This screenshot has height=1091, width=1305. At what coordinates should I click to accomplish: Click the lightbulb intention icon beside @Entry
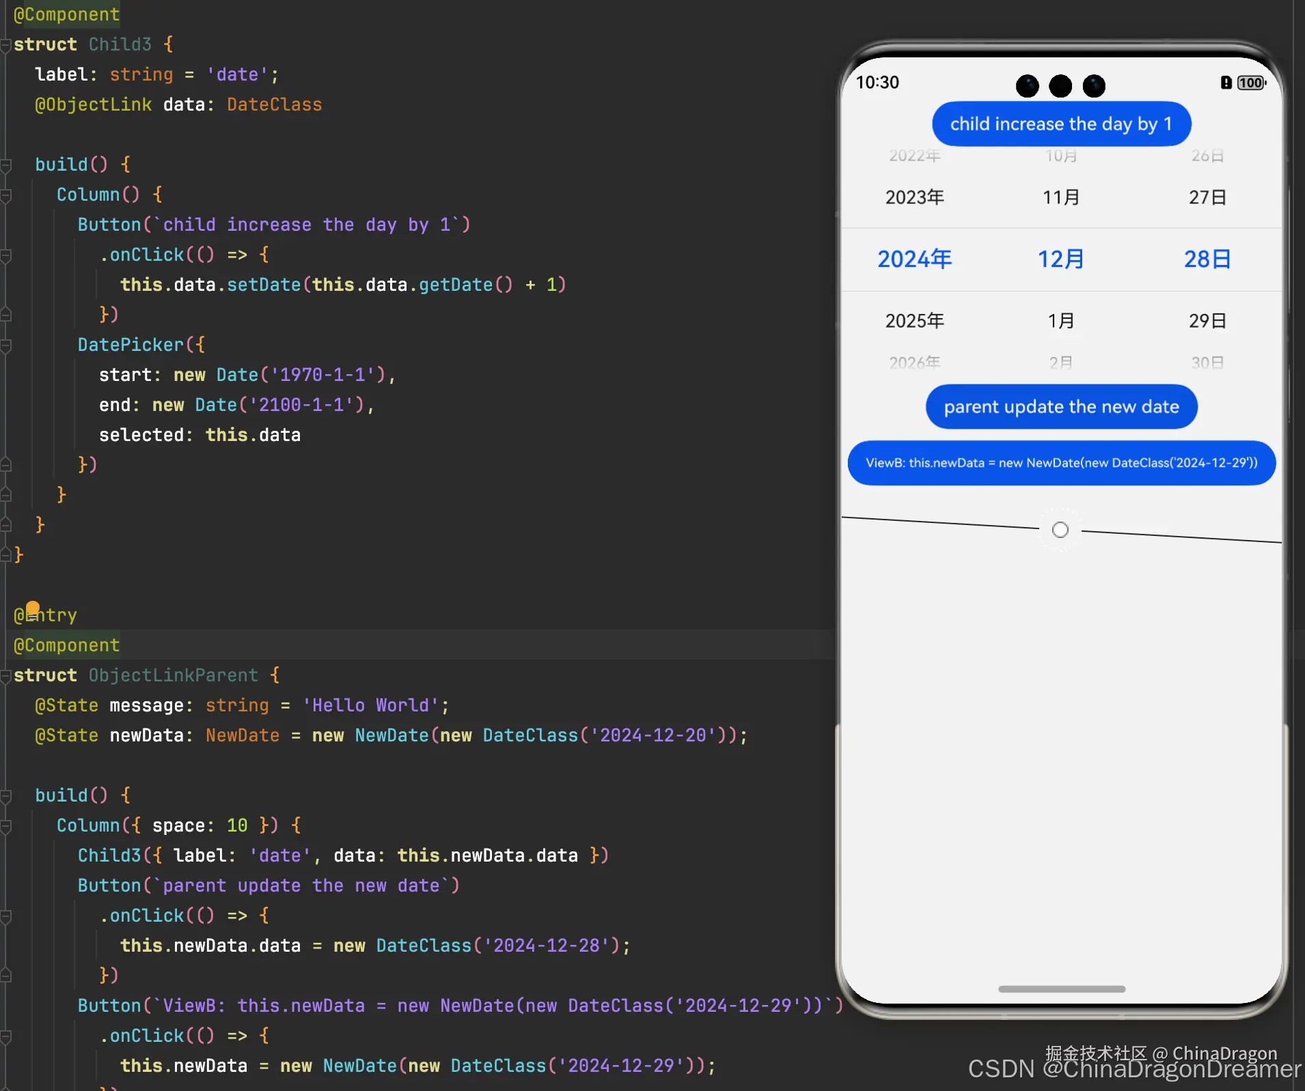click(x=33, y=609)
